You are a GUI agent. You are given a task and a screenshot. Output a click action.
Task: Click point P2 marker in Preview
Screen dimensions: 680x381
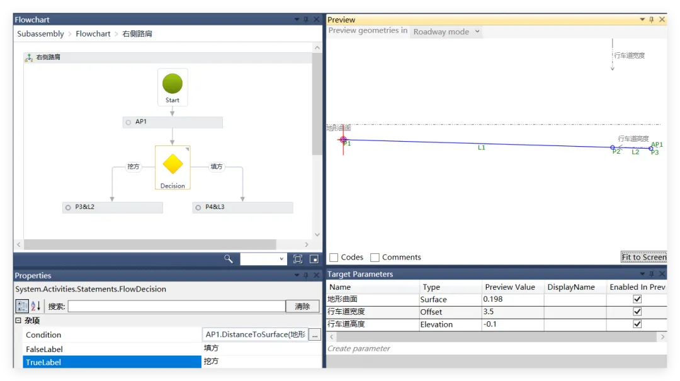coord(613,147)
